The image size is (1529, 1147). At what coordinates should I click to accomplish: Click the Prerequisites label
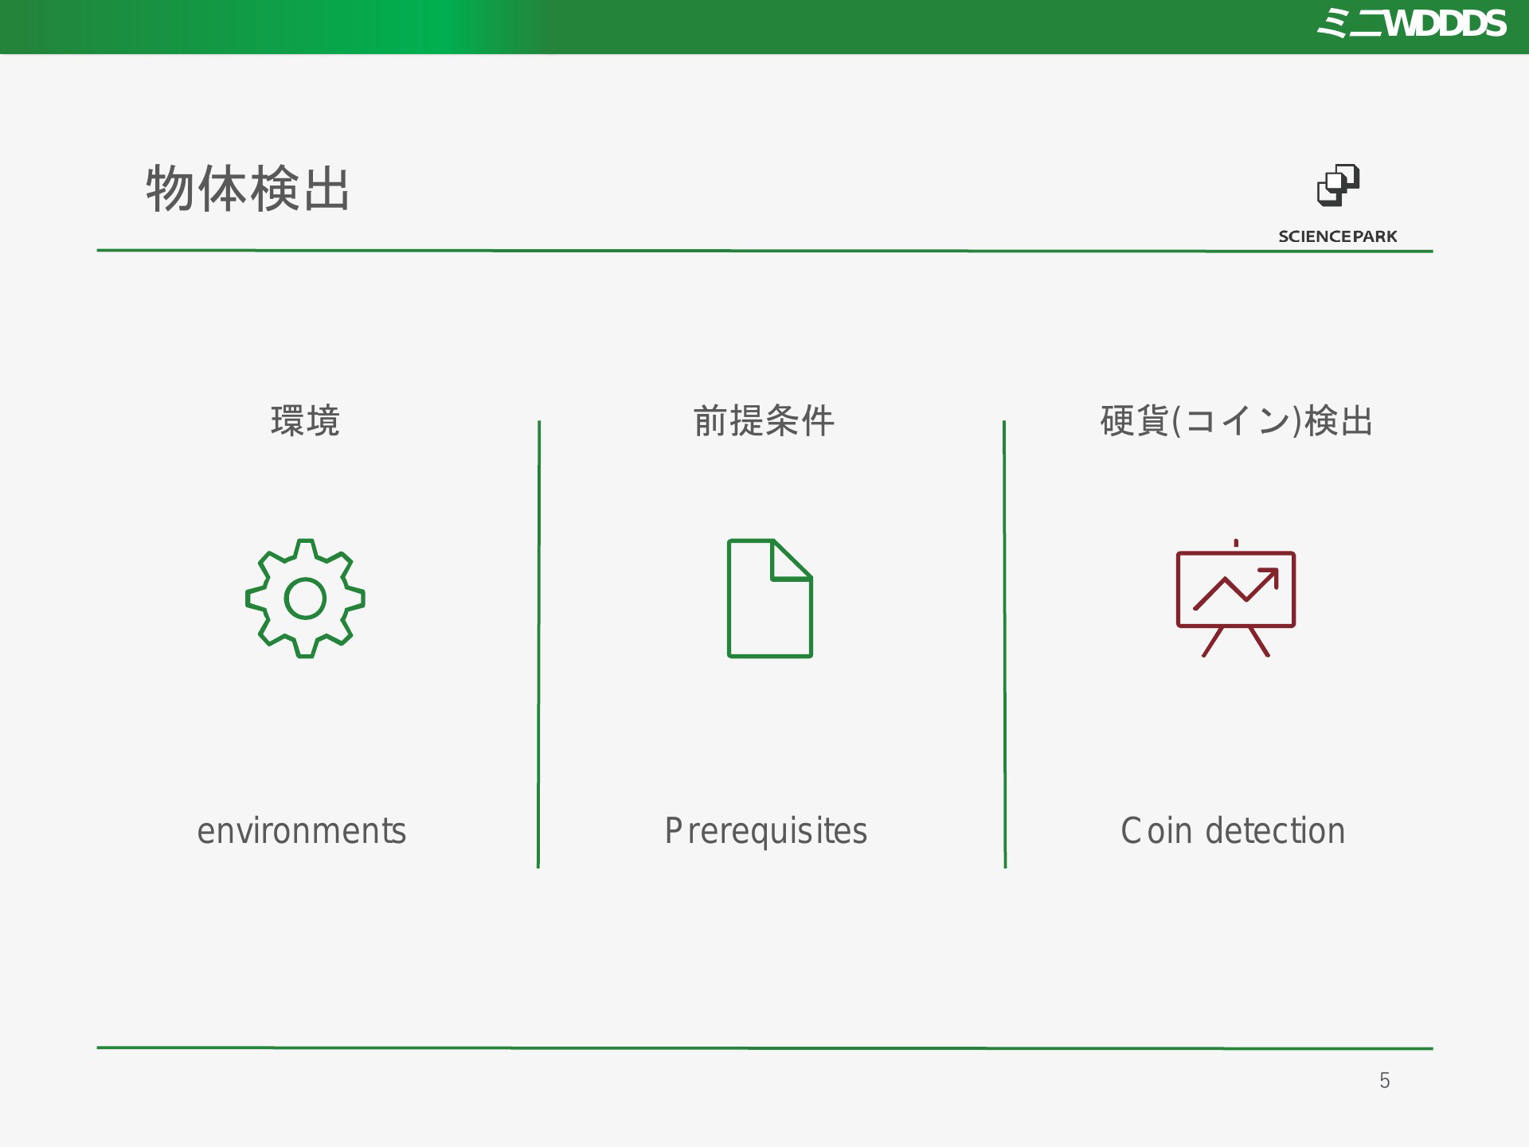766,832
